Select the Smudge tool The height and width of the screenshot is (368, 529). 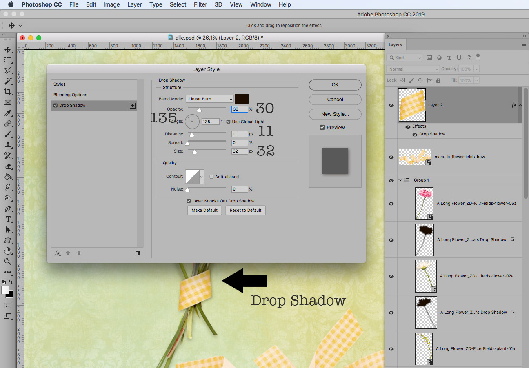[8, 188]
